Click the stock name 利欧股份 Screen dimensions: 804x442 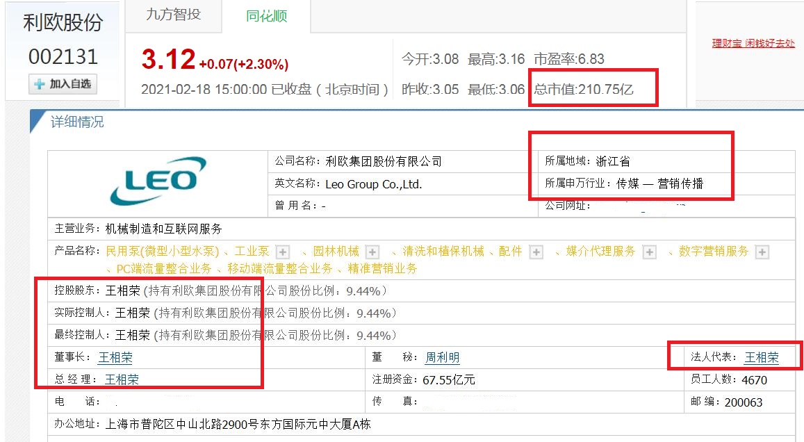click(63, 22)
